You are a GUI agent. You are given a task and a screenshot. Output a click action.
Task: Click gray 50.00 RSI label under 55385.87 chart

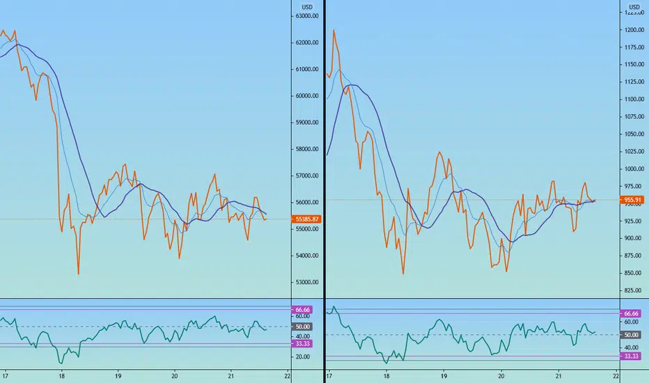[x=302, y=327]
